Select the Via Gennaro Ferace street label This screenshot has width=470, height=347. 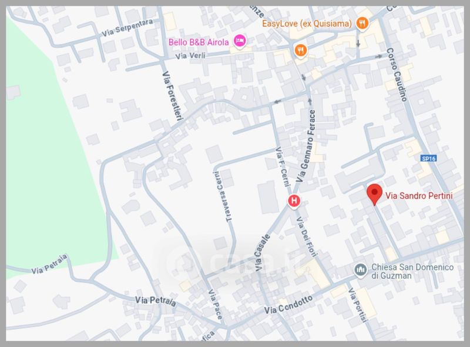pyautogui.click(x=306, y=146)
